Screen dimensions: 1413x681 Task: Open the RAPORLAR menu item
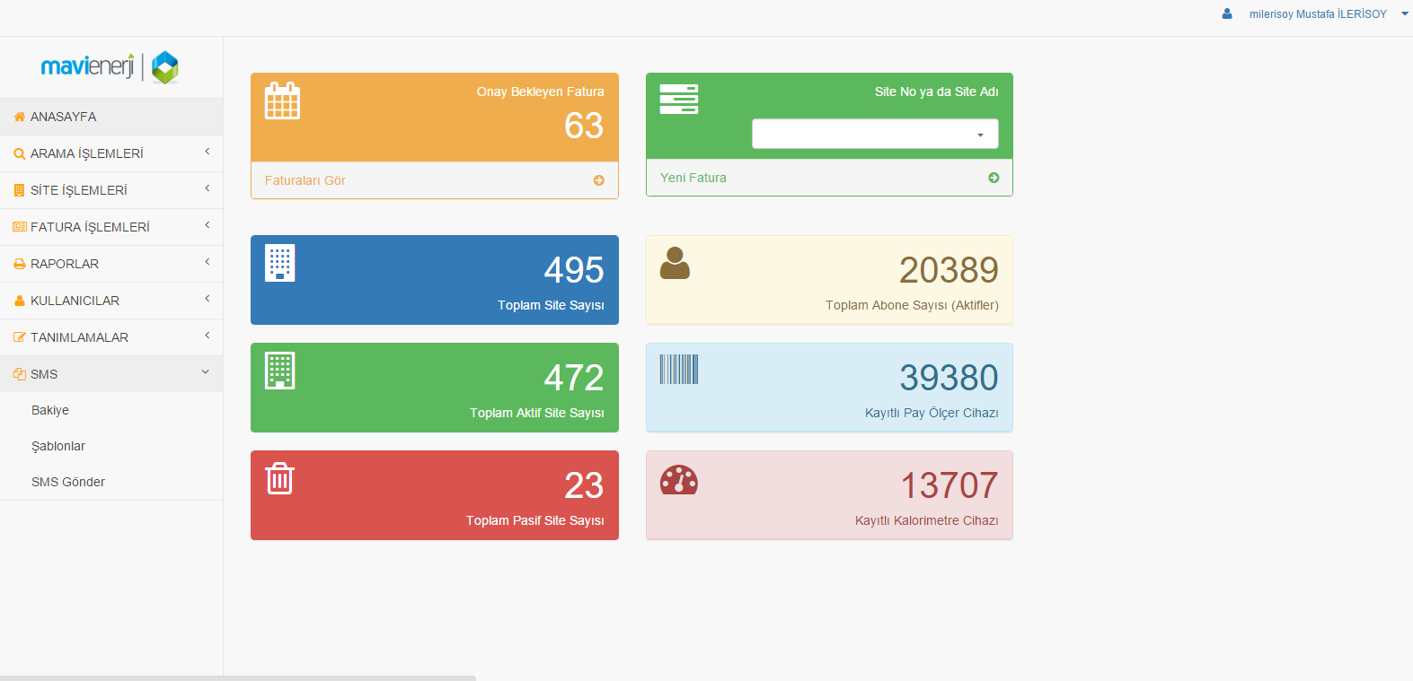point(111,264)
